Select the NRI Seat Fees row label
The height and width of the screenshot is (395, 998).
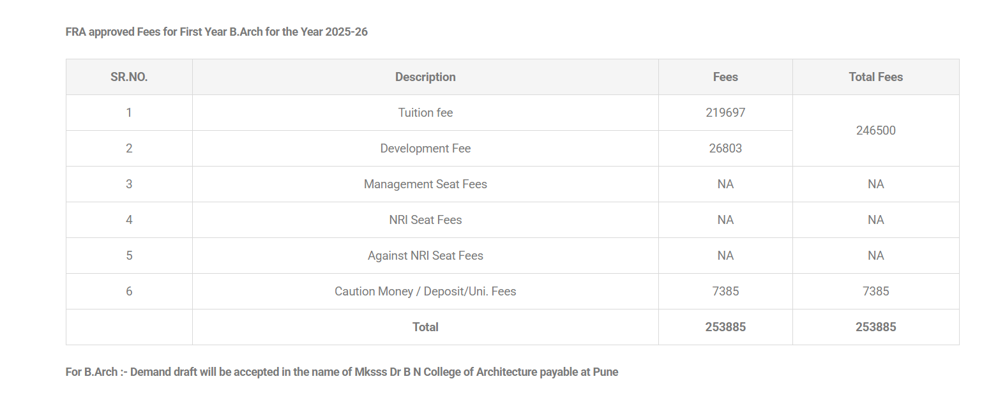[x=425, y=220]
